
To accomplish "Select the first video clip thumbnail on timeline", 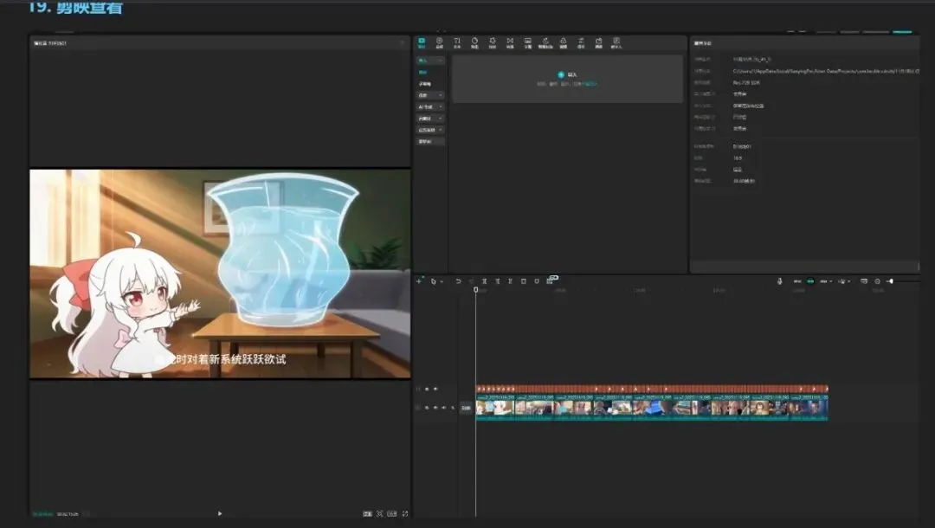I will click(x=495, y=408).
